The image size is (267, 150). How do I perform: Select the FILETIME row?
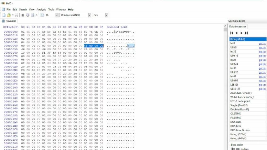(248, 118)
